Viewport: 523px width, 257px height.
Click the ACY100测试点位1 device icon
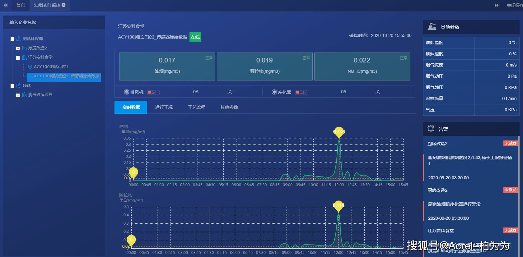coord(30,67)
